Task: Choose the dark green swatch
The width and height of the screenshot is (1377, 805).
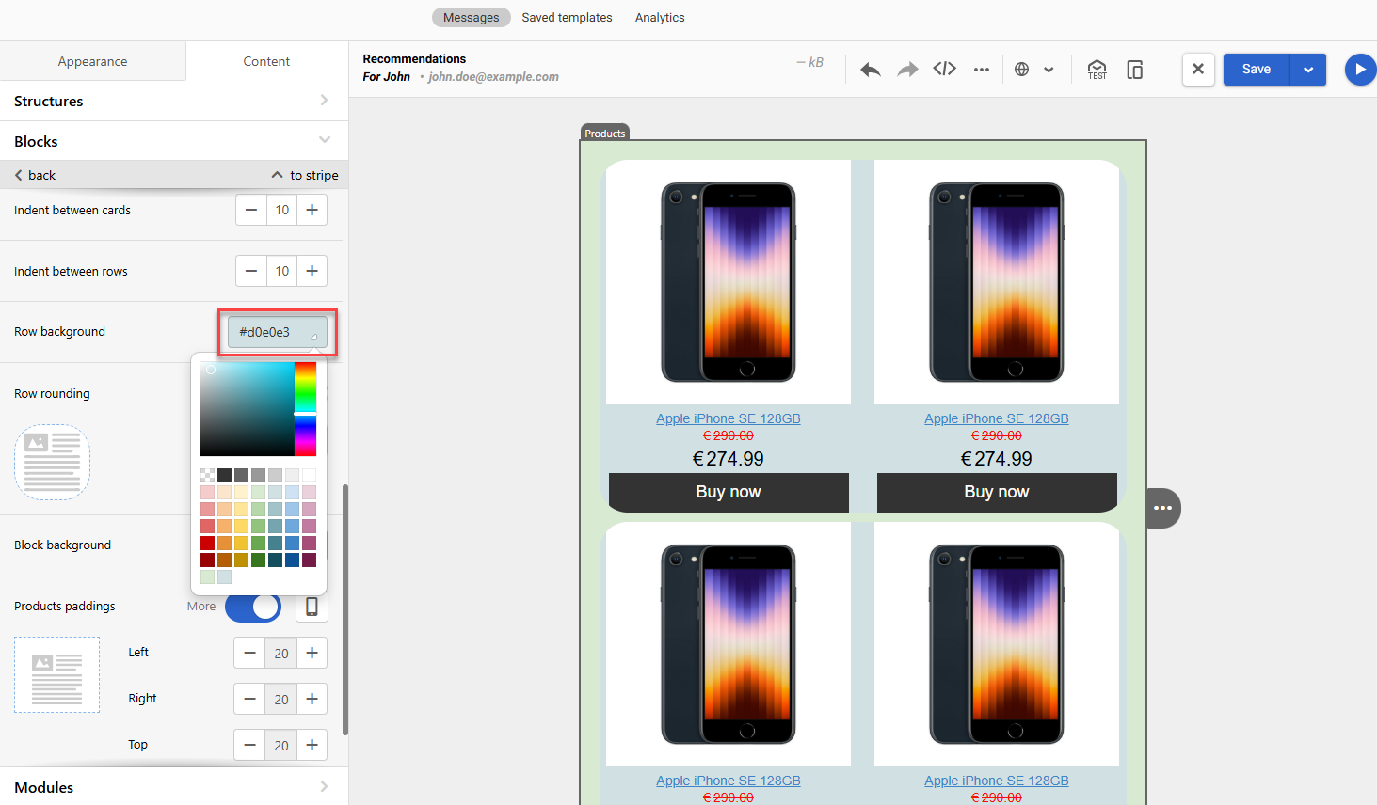Action: tap(258, 560)
